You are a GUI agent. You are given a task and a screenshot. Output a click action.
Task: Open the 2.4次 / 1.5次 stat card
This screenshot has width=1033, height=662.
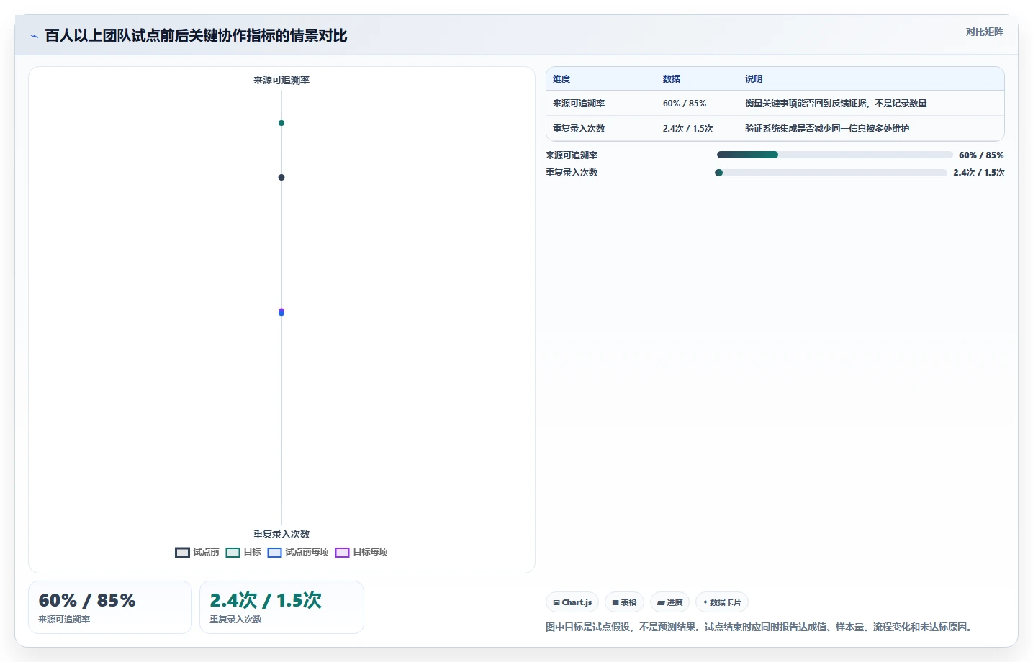coord(281,607)
